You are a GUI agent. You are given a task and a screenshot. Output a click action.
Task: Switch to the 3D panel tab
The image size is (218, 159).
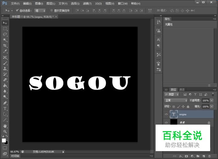point(166,90)
